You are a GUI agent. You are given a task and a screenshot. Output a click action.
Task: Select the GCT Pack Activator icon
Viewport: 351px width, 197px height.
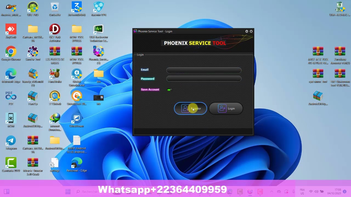(55, 33)
